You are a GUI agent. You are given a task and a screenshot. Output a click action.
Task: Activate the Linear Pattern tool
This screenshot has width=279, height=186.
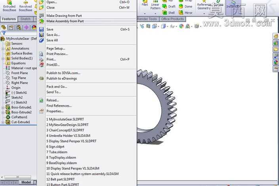(x=155, y=5)
